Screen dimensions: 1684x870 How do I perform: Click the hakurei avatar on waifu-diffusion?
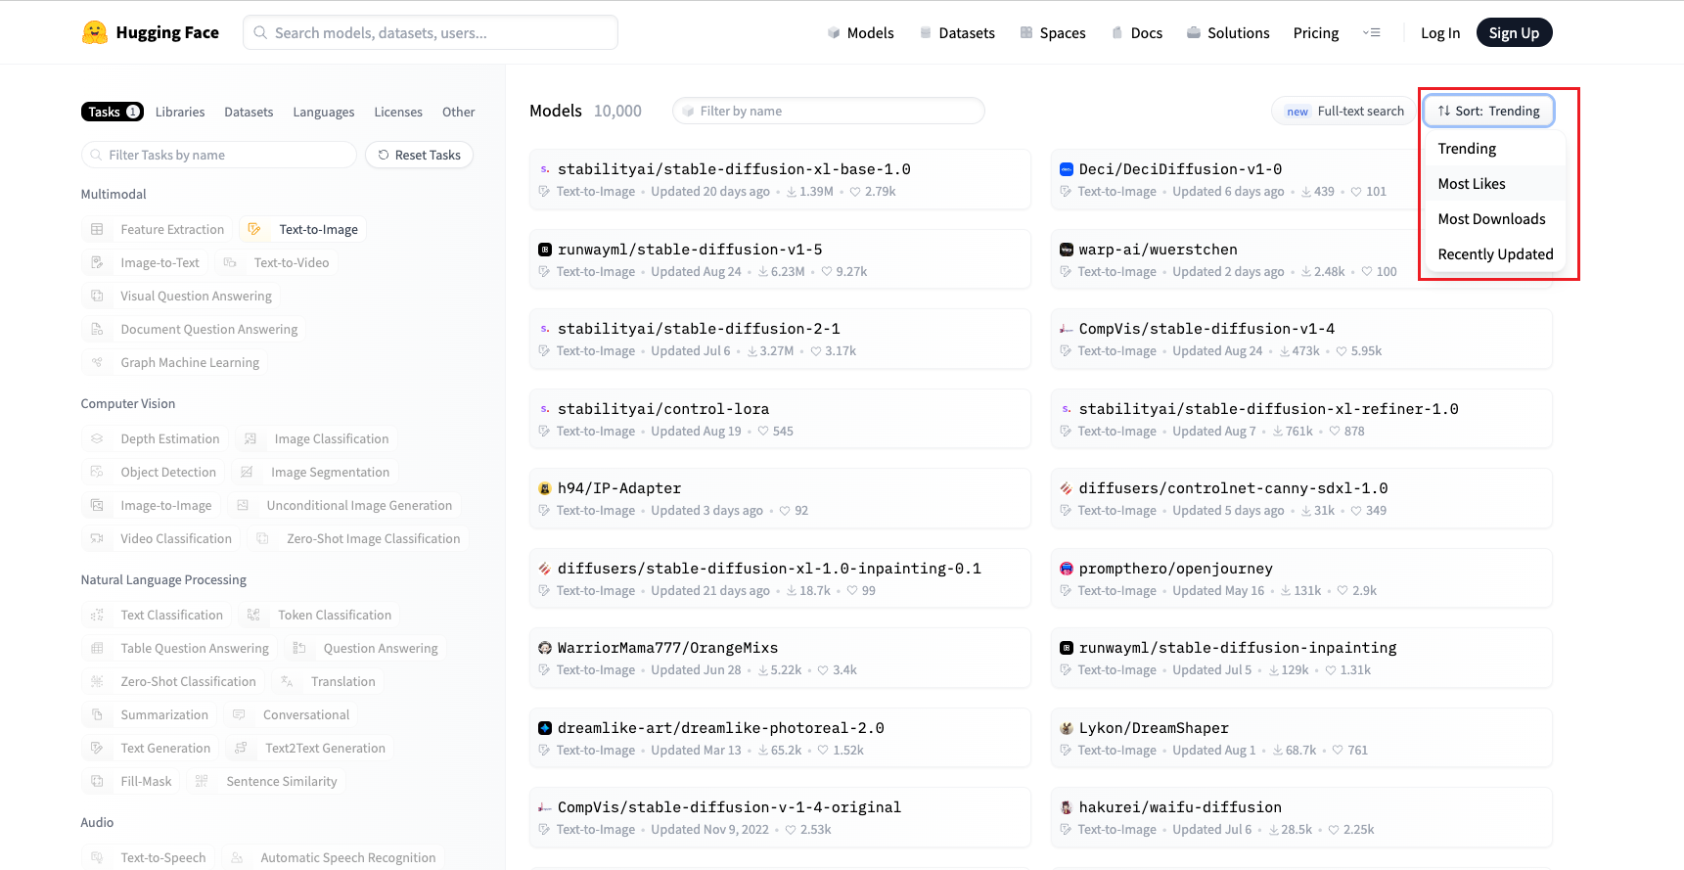click(x=1067, y=807)
